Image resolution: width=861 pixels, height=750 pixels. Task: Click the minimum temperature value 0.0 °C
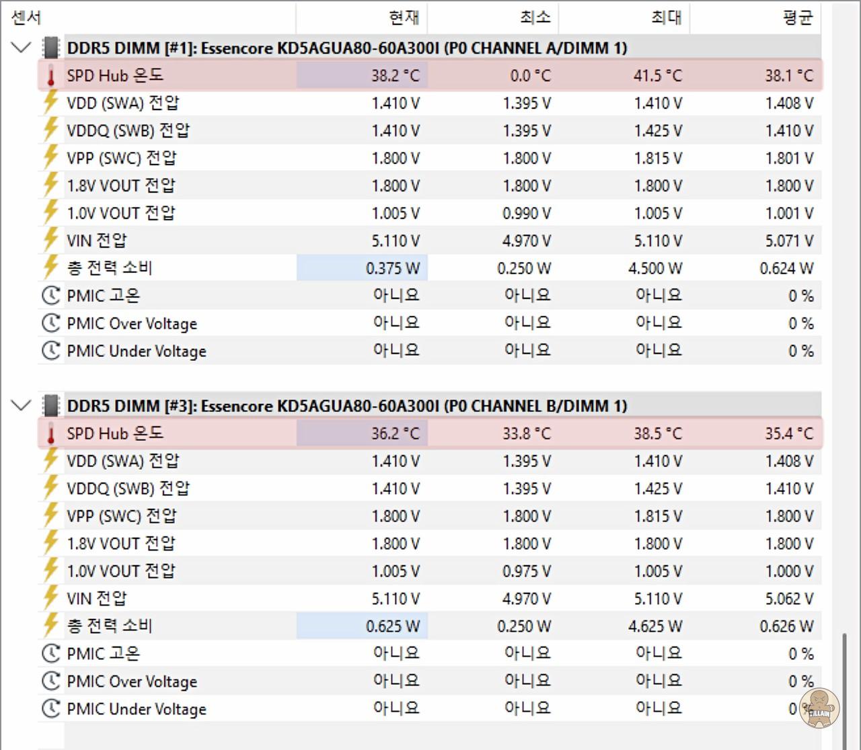click(x=531, y=75)
